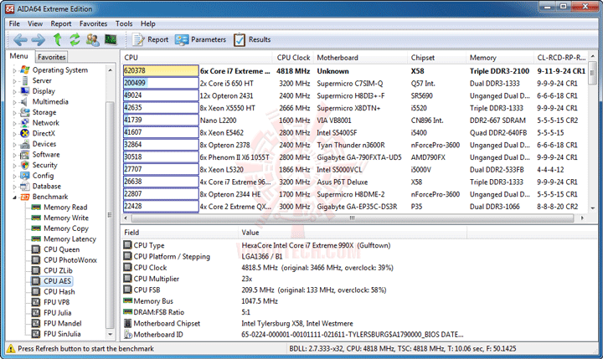Image resolution: width=603 pixels, height=359 pixels.
Task: Click the Report toolbar button
Action: [x=151, y=39]
